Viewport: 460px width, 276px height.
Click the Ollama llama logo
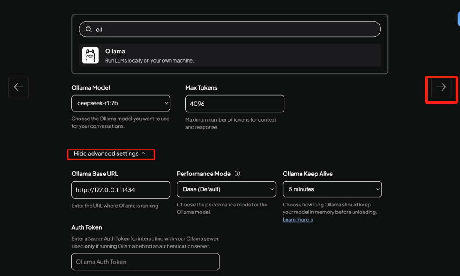coord(90,55)
